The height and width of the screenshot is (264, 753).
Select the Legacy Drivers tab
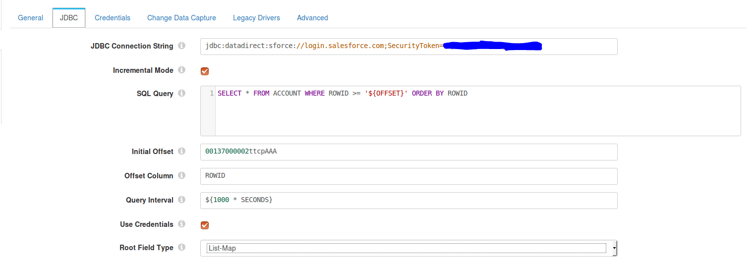(256, 18)
